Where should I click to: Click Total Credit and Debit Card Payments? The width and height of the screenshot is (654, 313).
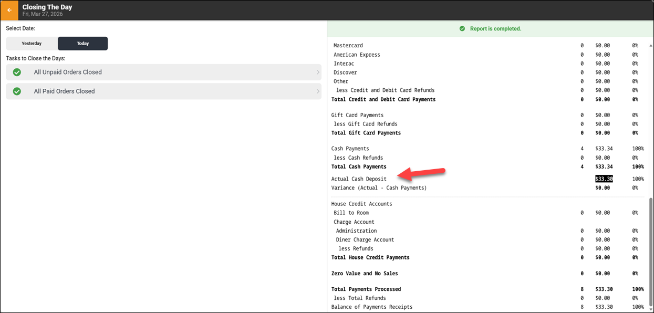pos(383,99)
